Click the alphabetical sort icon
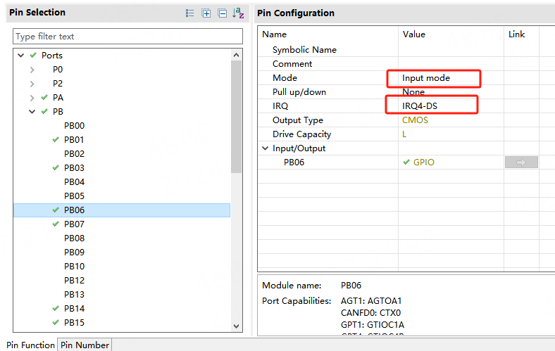Image resolution: width=555 pixels, height=351 pixels. [239, 13]
